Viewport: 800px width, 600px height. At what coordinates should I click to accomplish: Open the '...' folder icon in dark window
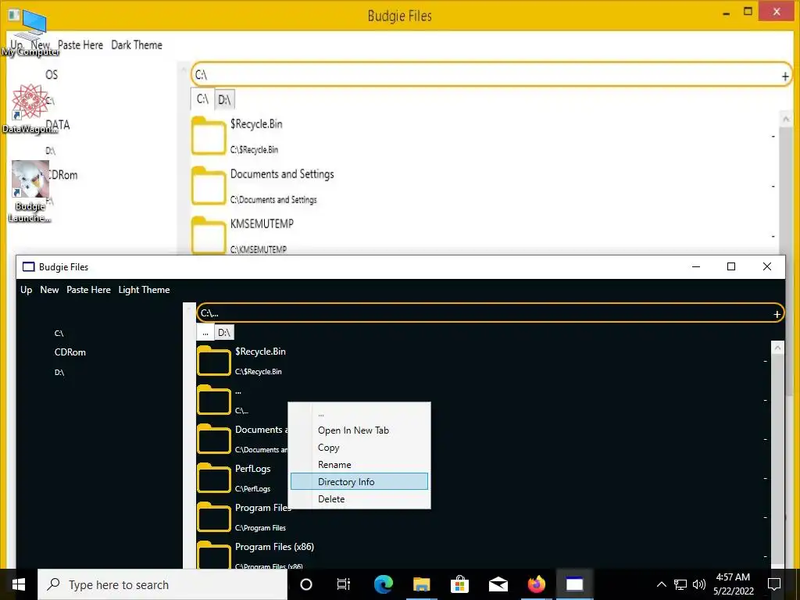point(214,400)
